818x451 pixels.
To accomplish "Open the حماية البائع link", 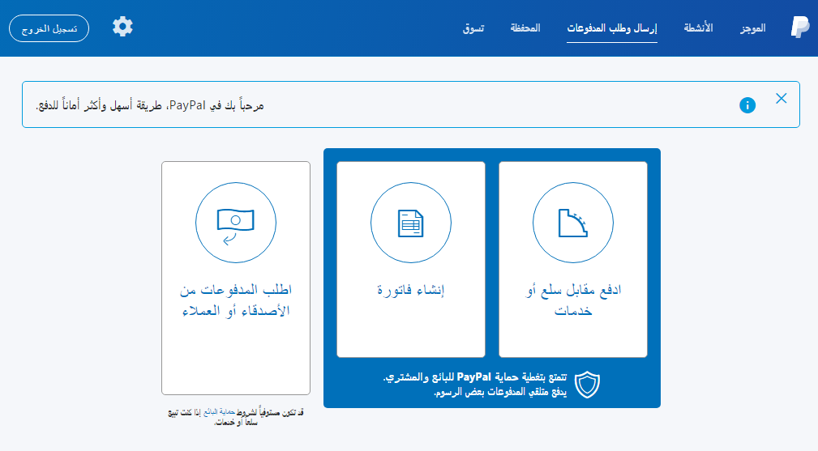I will [x=219, y=412].
